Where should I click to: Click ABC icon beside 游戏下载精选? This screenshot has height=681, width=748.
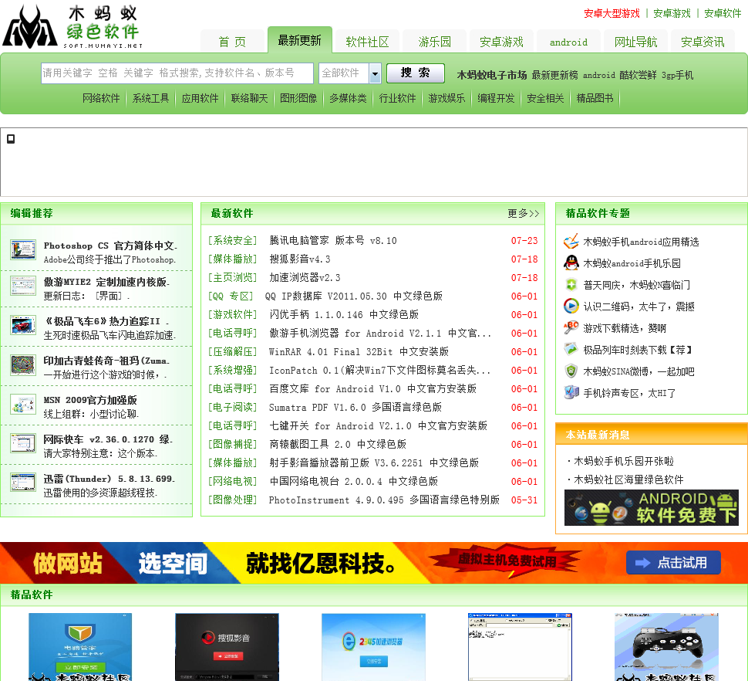pos(571,327)
